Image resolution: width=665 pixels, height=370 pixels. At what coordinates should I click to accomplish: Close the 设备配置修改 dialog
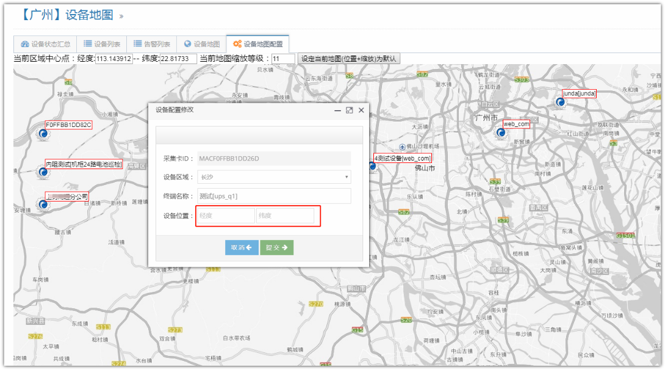(x=361, y=111)
